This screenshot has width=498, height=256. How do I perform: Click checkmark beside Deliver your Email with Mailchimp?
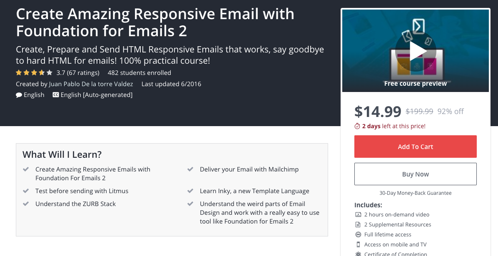190,169
